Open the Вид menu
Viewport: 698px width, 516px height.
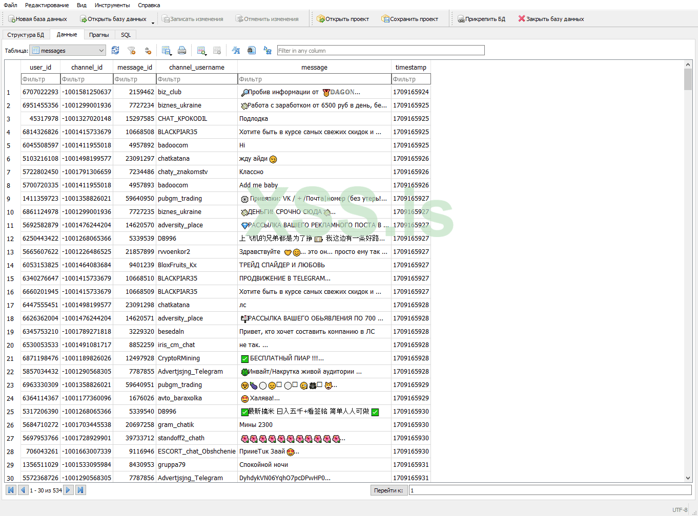81,5
